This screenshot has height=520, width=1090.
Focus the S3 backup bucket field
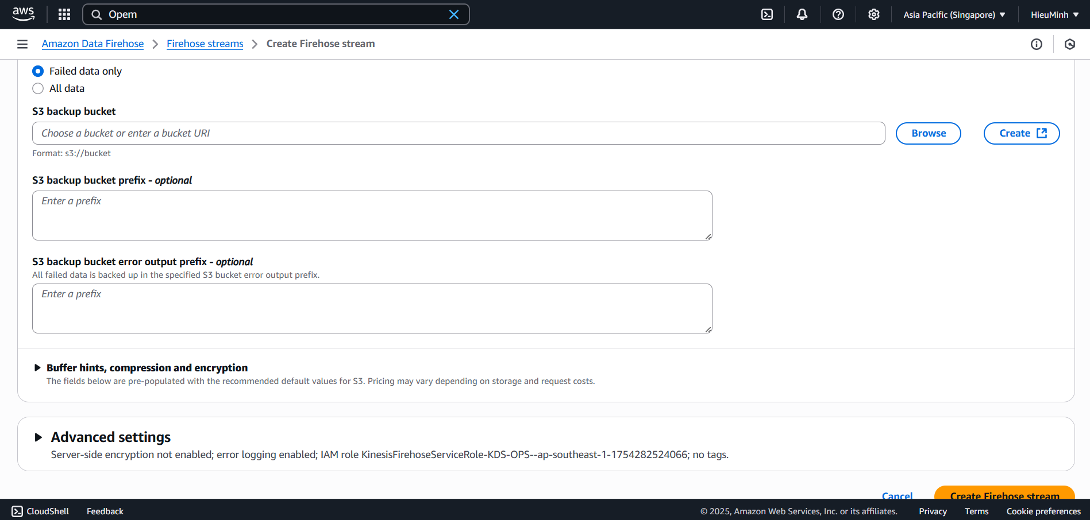459,133
